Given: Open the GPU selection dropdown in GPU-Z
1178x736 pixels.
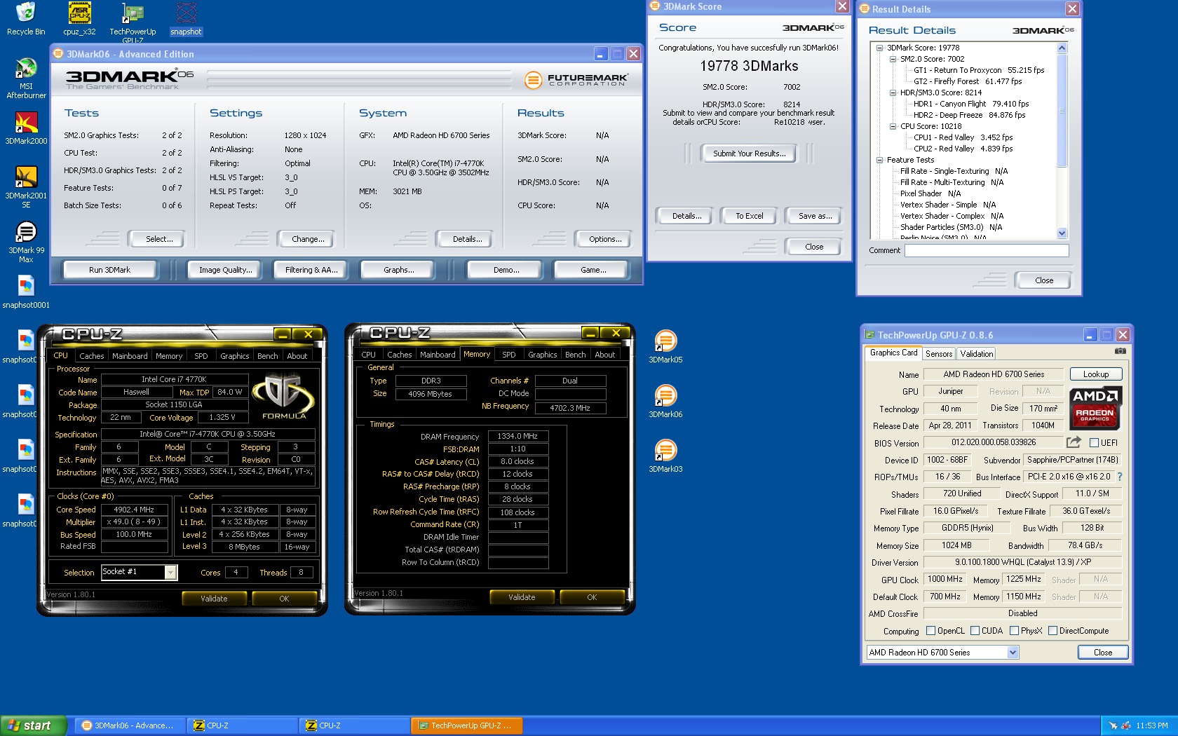Looking at the screenshot, I should 1013,653.
